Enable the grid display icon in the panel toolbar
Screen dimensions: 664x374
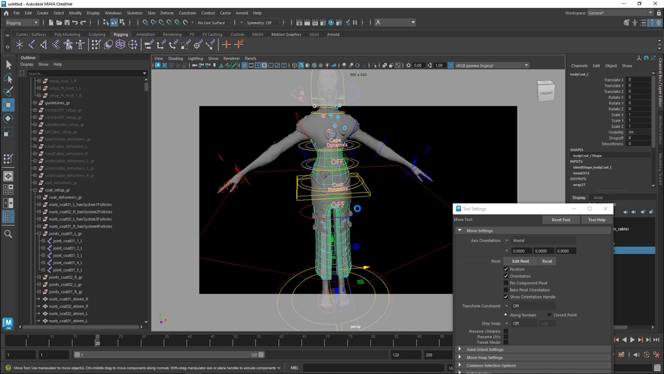click(244, 65)
